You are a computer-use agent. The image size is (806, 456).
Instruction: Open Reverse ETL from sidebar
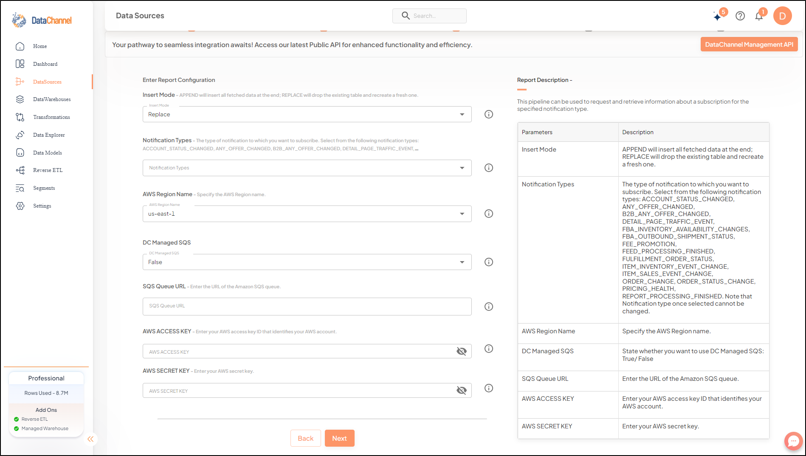(48, 170)
